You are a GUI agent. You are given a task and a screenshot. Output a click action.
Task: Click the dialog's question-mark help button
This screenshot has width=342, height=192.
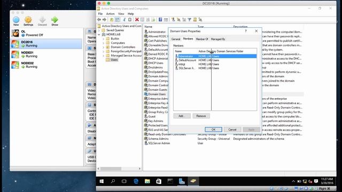[x=246, y=31]
